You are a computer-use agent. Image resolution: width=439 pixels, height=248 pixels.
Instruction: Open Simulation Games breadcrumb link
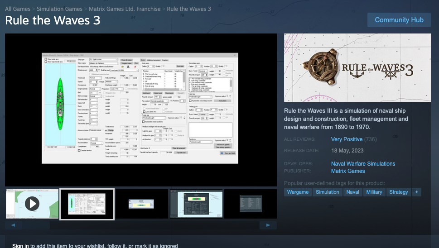pos(60,9)
